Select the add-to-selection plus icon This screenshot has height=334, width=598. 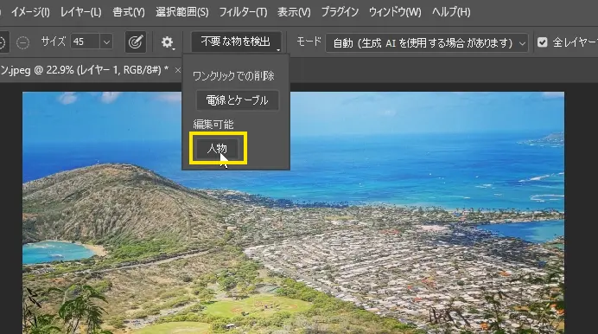[2, 42]
